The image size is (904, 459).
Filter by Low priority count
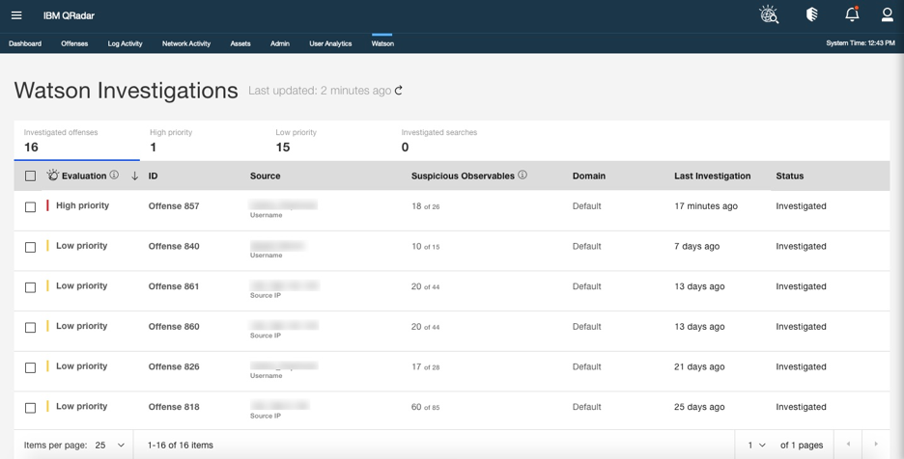point(328,141)
